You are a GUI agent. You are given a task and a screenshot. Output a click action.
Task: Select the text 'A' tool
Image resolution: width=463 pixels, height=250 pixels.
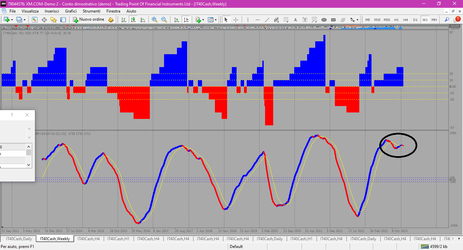(296, 20)
